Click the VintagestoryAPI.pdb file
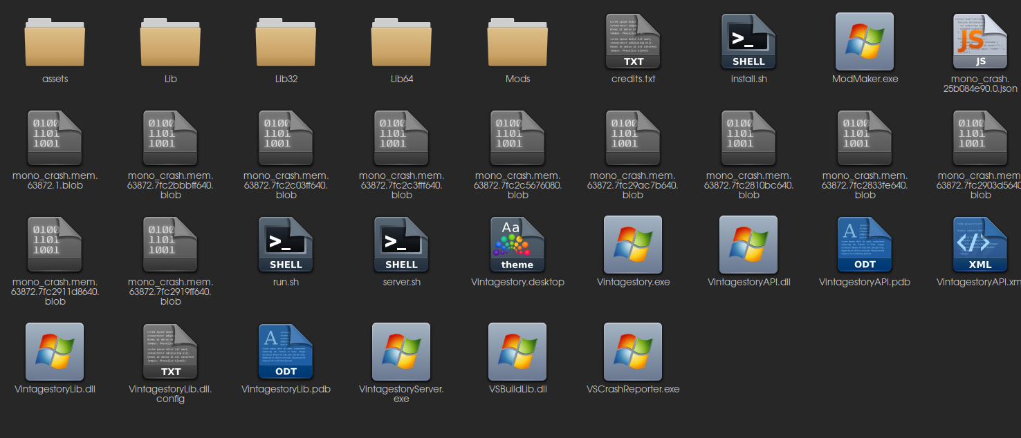Screen dimensions: 1021x438 pyautogui.click(x=865, y=245)
